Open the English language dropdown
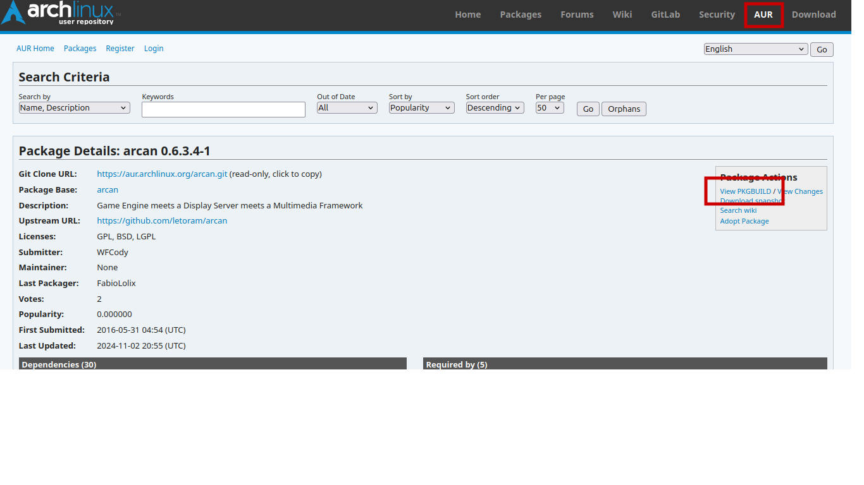Screen dimensions: 864x485 [x=756, y=49]
